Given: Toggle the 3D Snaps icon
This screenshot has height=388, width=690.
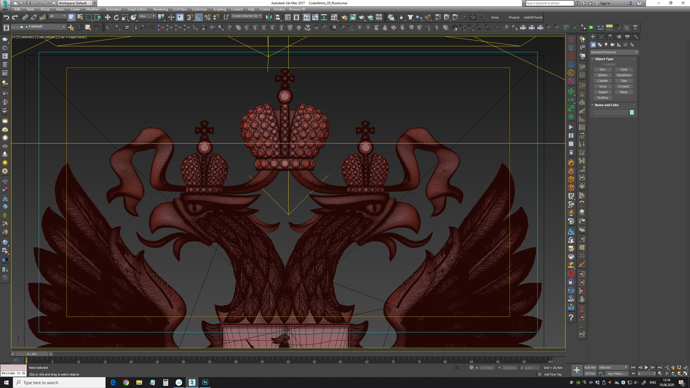Looking at the screenshot, I should click(x=190, y=17).
